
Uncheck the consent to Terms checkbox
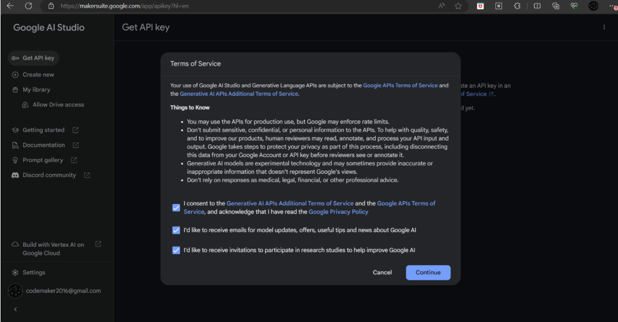(176, 207)
